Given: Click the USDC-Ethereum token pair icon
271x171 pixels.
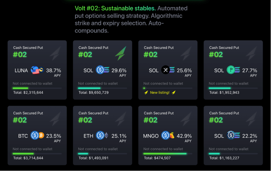Looking at the screenshot, I should coord(103,135).
